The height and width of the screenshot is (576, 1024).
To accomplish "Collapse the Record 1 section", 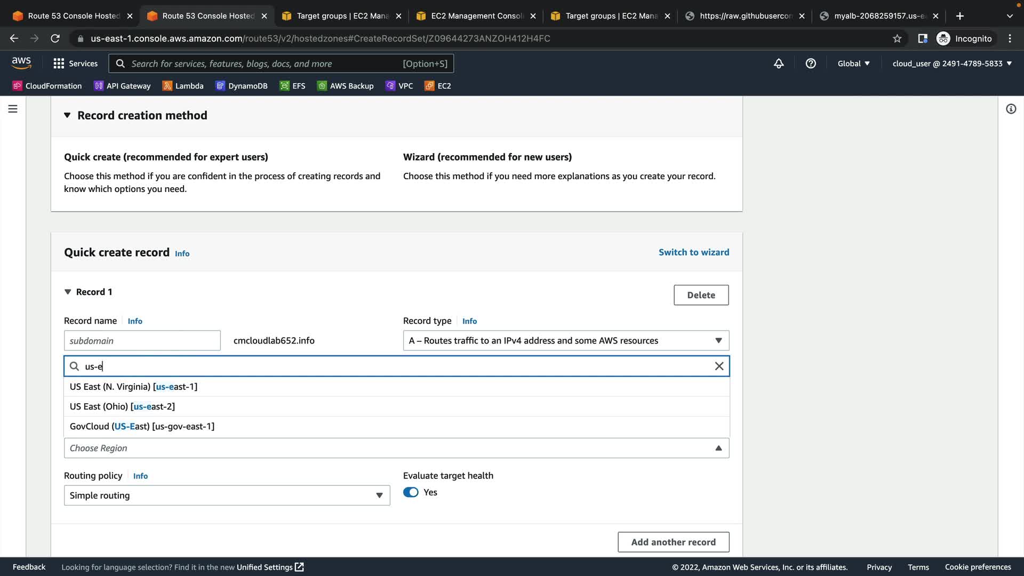I will (68, 292).
